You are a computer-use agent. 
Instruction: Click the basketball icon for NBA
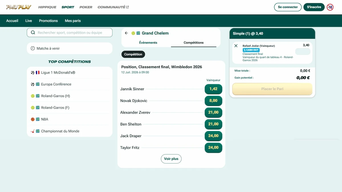[32, 119]
